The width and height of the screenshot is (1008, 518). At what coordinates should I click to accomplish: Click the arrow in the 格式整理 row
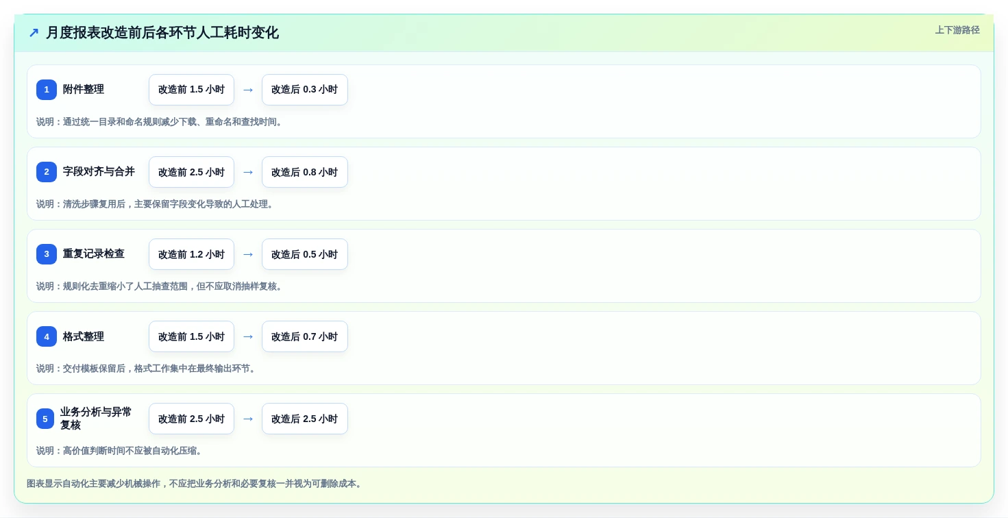click(248, 336)
